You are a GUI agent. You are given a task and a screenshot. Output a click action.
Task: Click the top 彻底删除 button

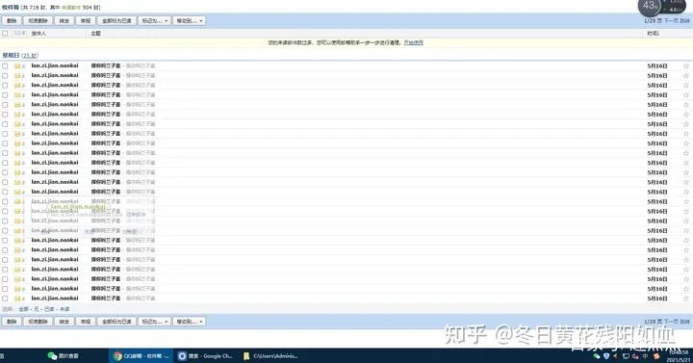38,21
